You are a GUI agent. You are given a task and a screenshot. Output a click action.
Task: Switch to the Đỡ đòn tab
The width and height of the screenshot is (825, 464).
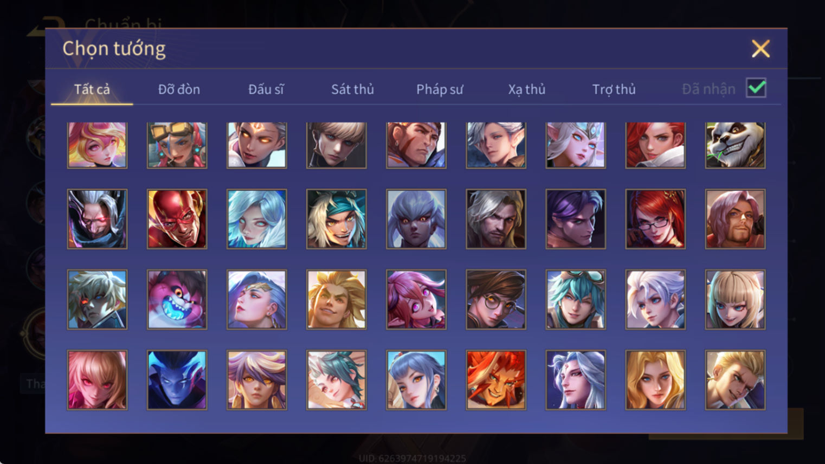point(179,89)
